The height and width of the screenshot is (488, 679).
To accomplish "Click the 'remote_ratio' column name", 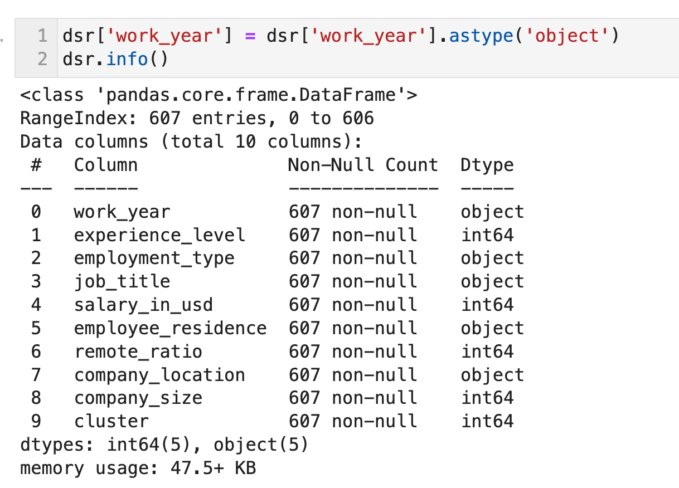I will (x=138, y=352).
